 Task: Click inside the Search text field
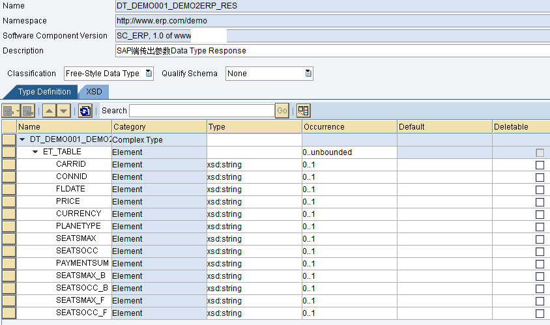pos(201,111)
